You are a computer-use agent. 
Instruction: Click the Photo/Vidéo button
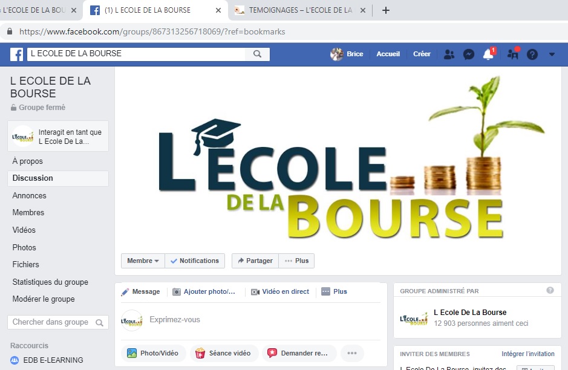[153, 353]
